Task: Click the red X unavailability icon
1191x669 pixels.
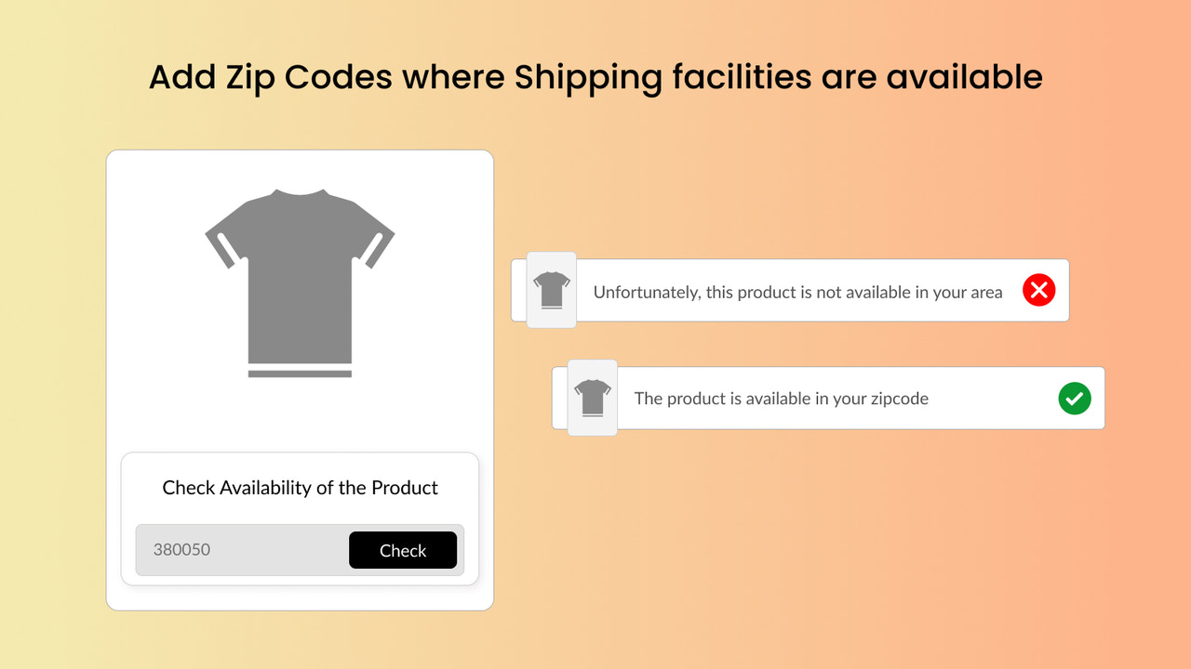Action: point(1038,290)
